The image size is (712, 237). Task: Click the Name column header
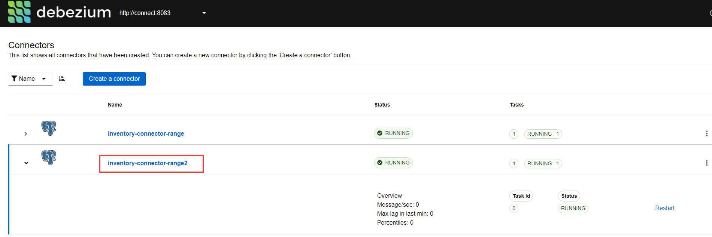click(115, 105)
